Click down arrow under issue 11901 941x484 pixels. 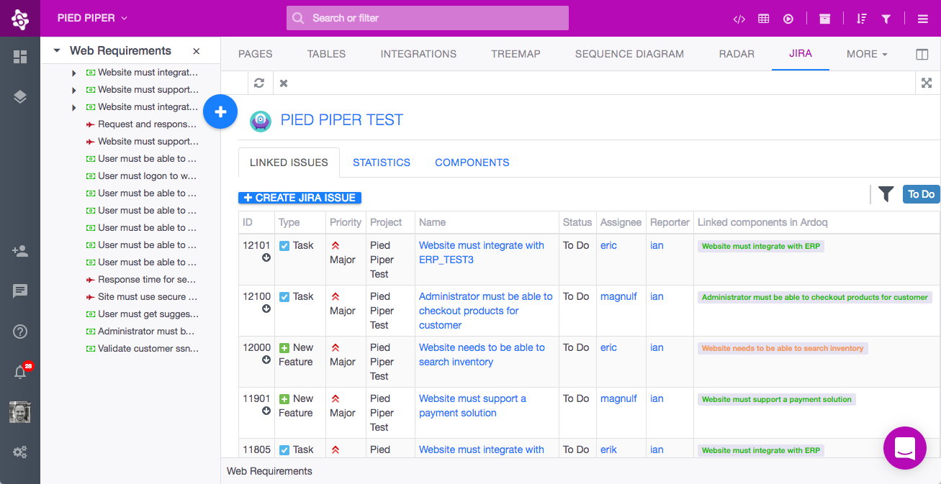(266, 411)
